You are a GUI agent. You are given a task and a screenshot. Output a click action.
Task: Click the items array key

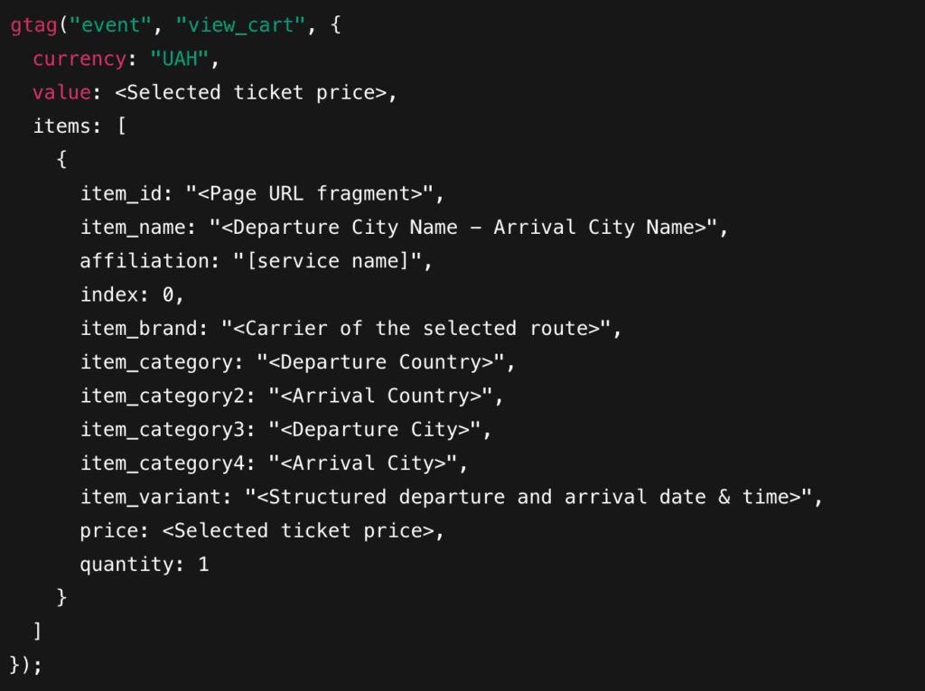(61, 126)
